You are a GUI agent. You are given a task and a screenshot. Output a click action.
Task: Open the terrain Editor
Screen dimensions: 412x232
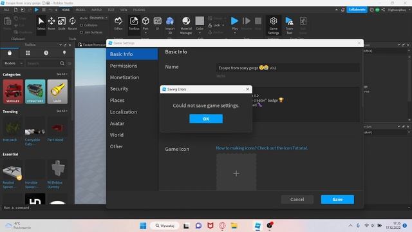tap(118, 23)
